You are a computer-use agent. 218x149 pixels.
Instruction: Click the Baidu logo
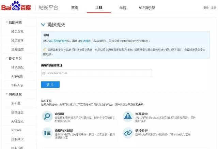pos(16,6)
